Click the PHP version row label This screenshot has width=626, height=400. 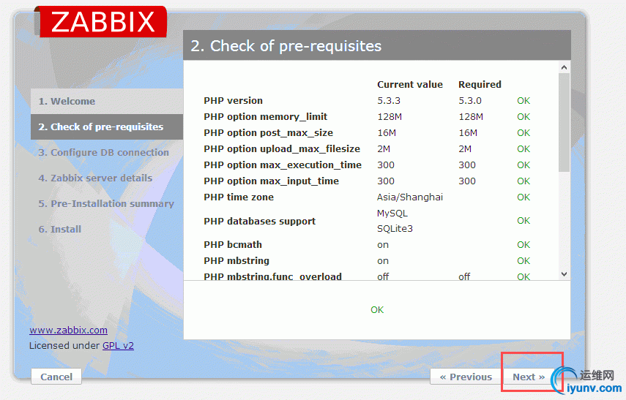[233, 100]
